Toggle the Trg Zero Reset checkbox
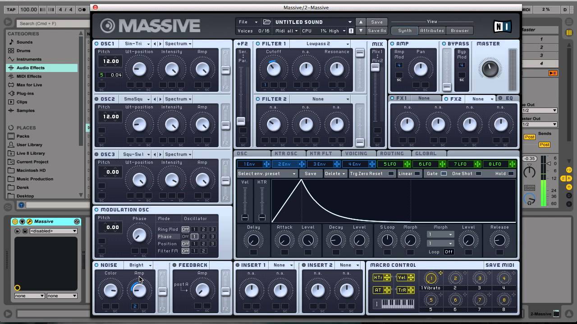Viewport: 577px width, 324px height. pos(390,174)
